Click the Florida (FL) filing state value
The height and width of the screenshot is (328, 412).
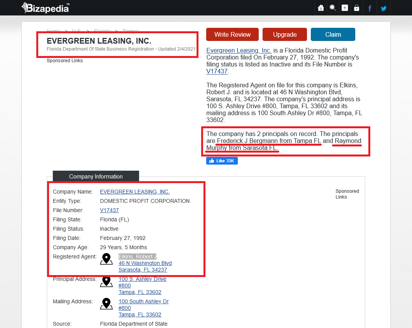[x=114, y=219]
